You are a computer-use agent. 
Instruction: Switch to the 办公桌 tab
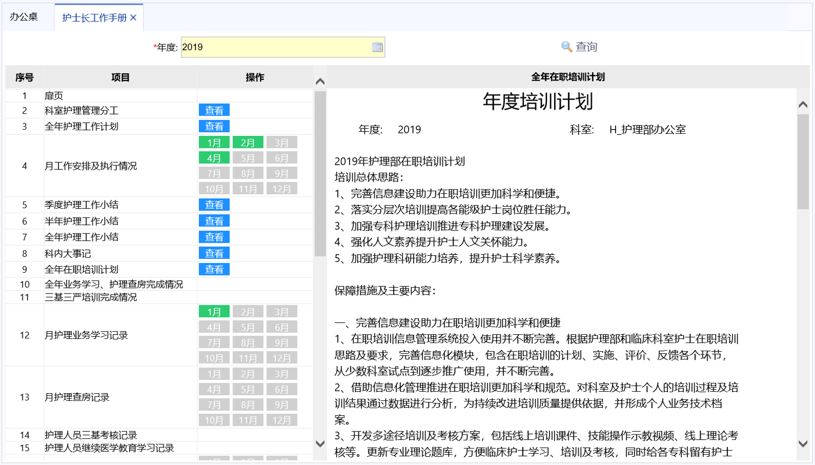(24, 17)
